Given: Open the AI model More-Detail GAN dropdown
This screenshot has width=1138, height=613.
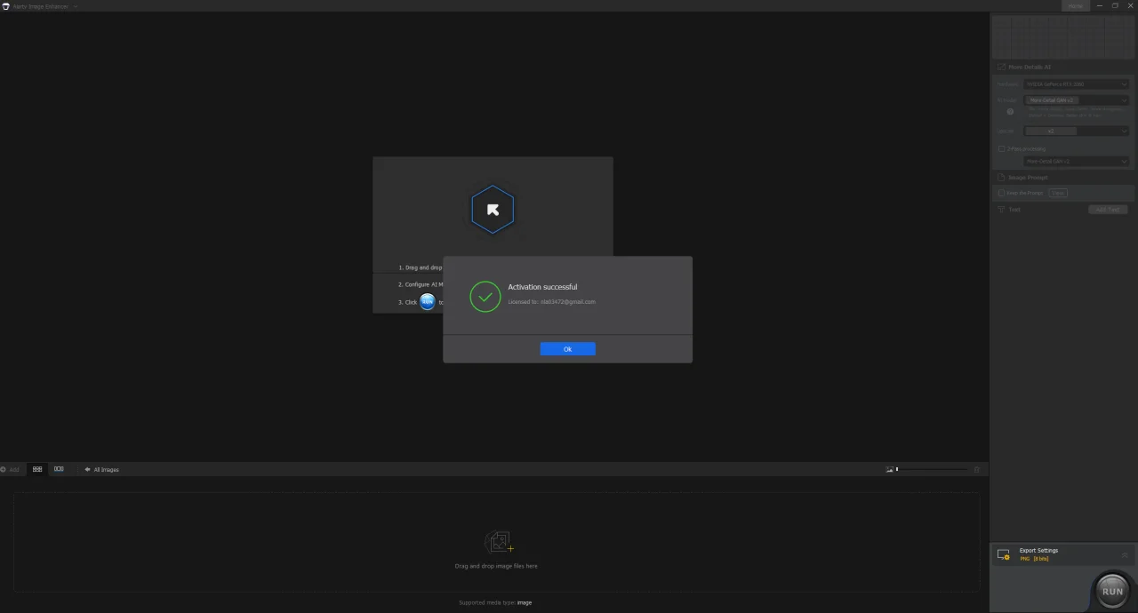Looking at the screenshot, I should [x=1076, y=100].
